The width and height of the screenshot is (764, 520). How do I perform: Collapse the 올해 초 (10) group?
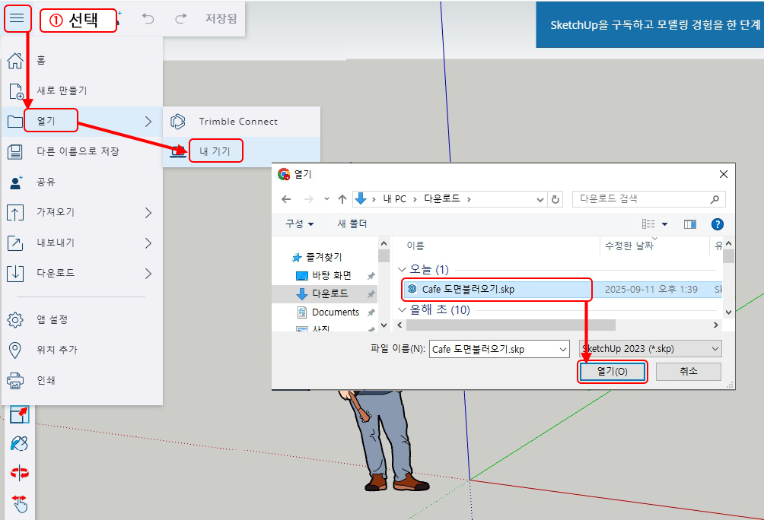tap(402, 309)
